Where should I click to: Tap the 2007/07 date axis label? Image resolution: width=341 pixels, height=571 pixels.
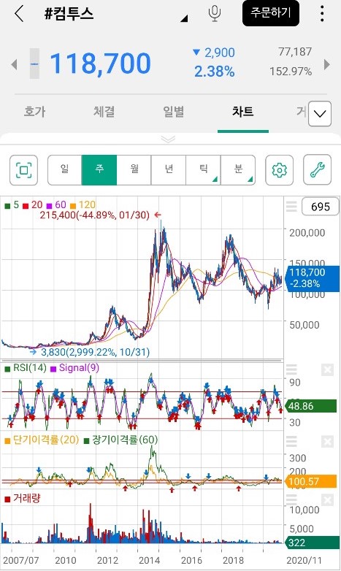[20, 560]
